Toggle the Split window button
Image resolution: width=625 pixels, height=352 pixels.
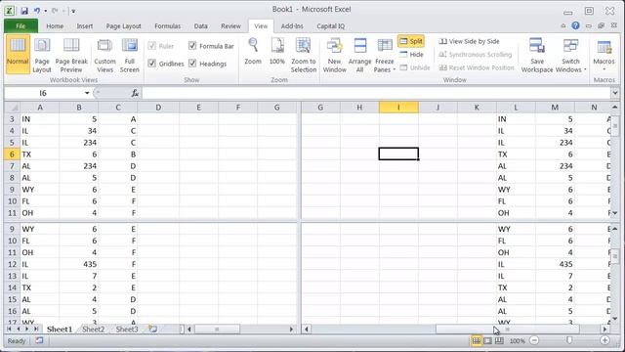(x=411, y=41)
